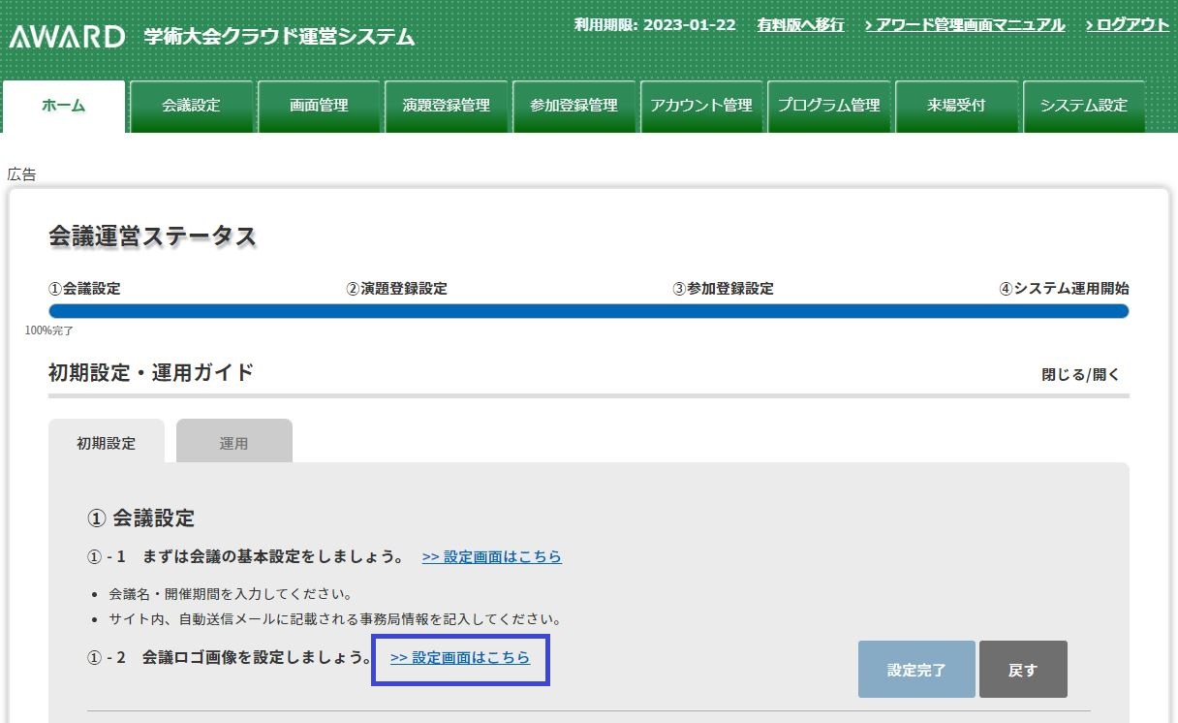Screen dimensions: 1178x723
Task: Open システム設定 tab
Action: click(1084, 106)
